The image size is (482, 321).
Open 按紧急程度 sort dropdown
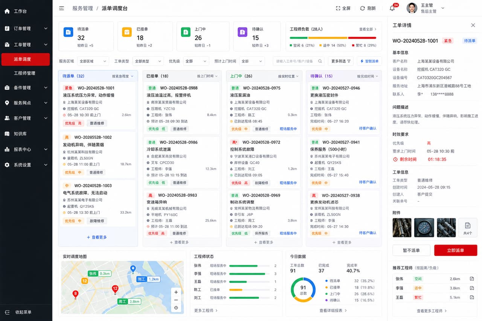[x=123, y=76]
